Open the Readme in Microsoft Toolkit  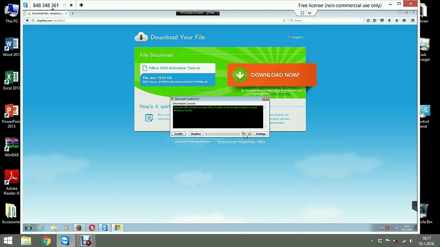click(196, 134)
